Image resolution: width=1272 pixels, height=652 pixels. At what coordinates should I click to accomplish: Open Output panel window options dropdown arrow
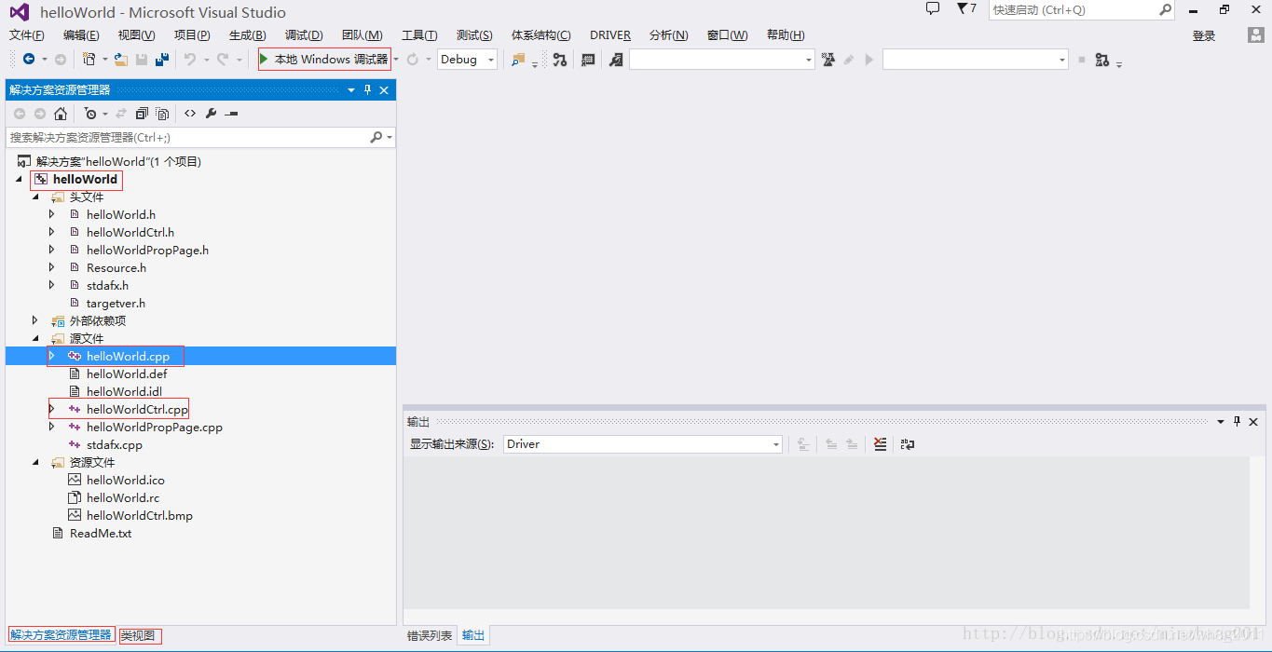pos(1221,421)
